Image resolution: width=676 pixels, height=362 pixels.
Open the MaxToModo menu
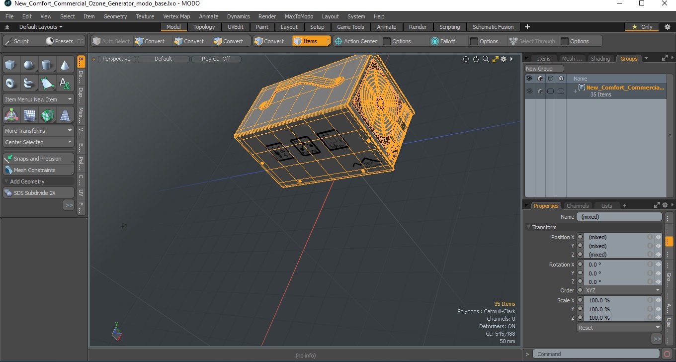299,16
